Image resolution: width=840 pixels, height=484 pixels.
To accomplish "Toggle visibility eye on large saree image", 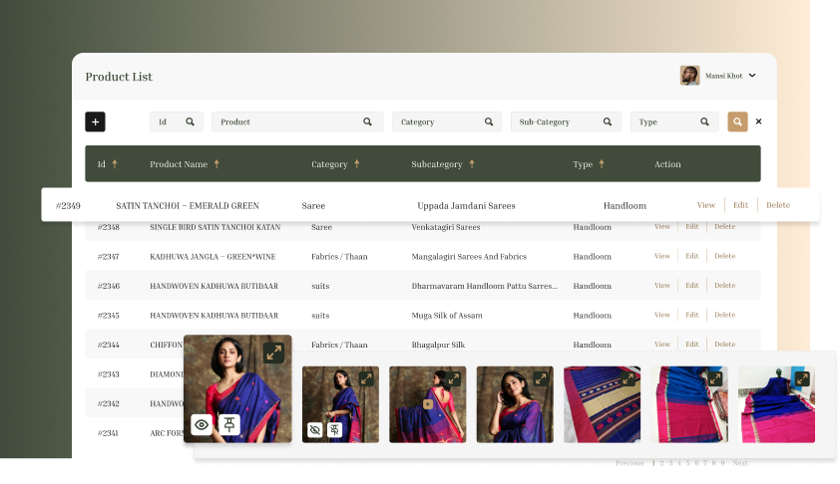I will click(x=202, y=425).
